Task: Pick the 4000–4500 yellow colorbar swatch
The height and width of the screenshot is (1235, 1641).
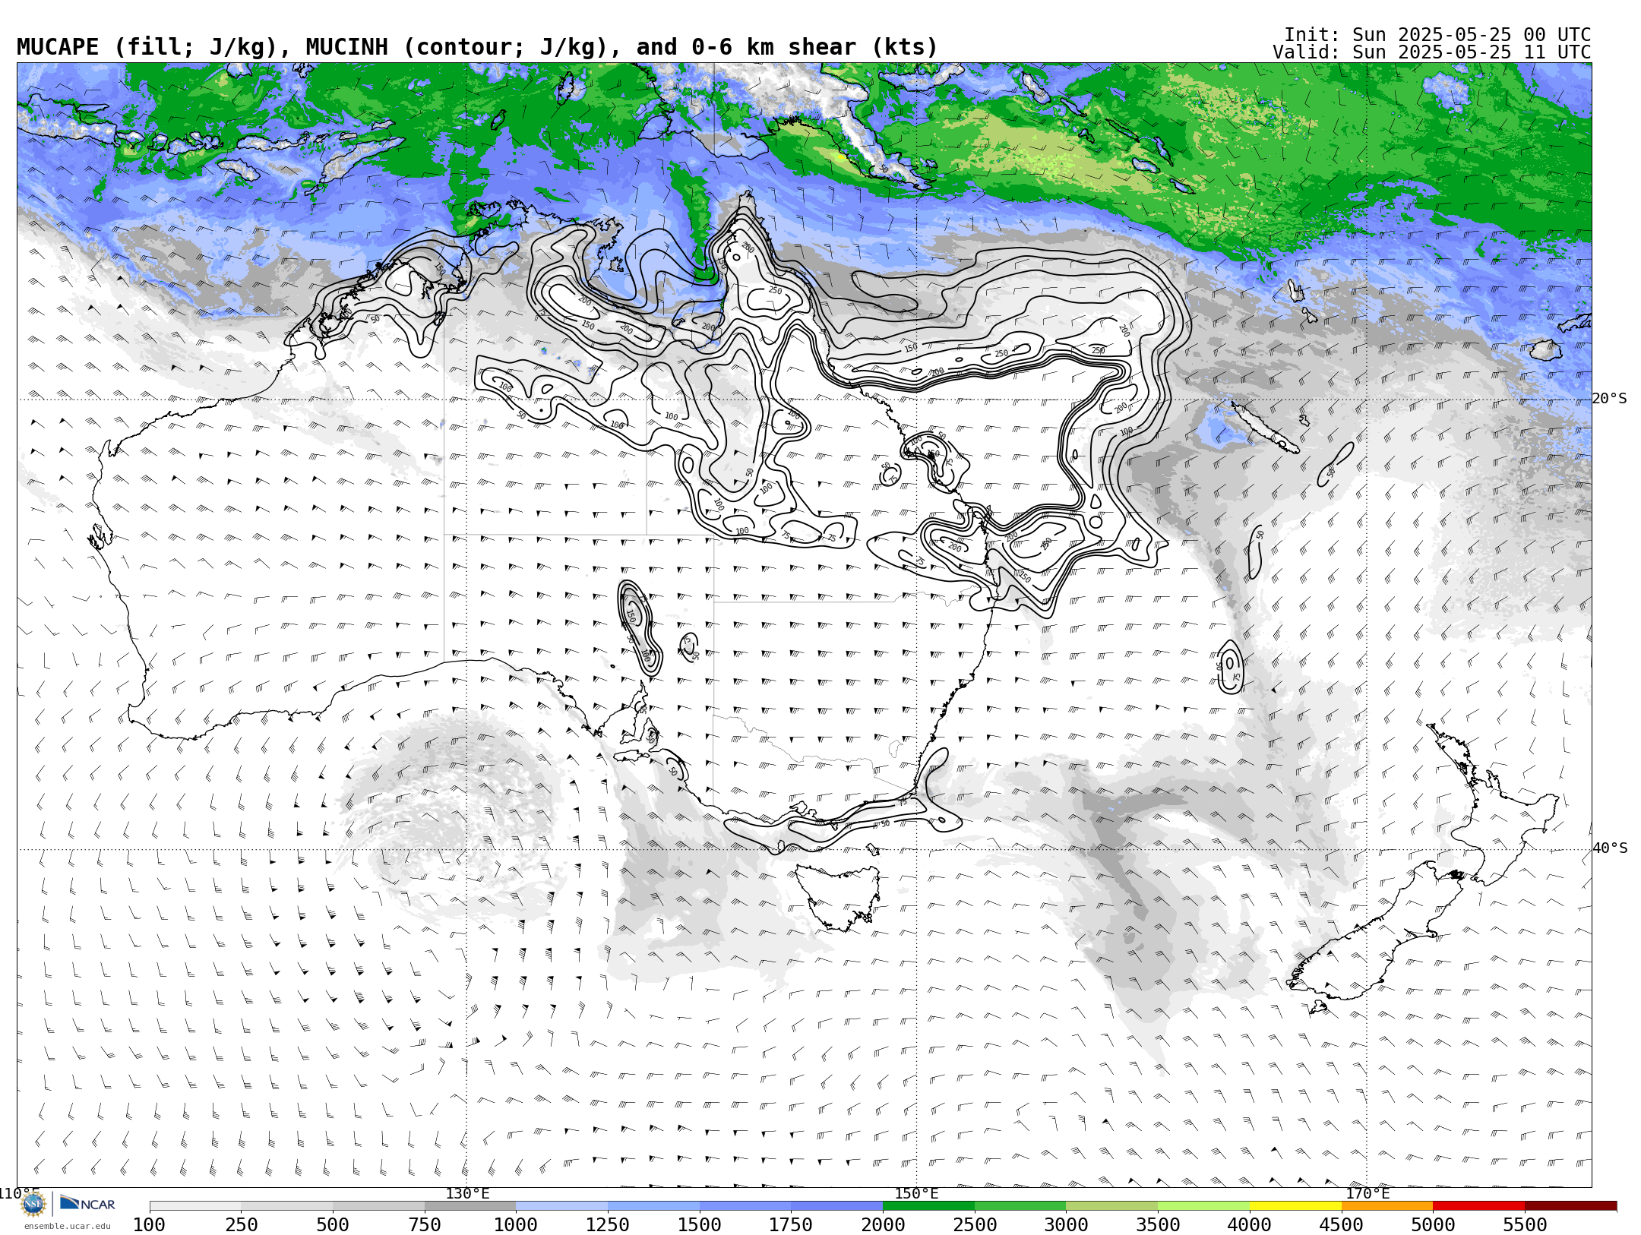Action: pos(1295,1206)
